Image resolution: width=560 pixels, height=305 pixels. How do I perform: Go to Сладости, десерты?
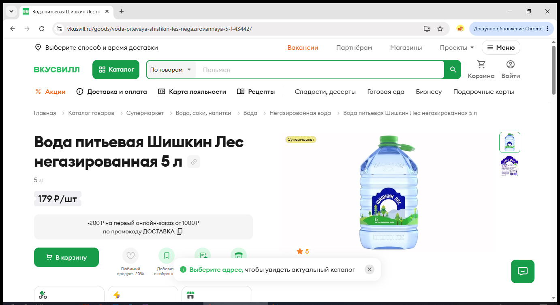(x=325, y=91)
